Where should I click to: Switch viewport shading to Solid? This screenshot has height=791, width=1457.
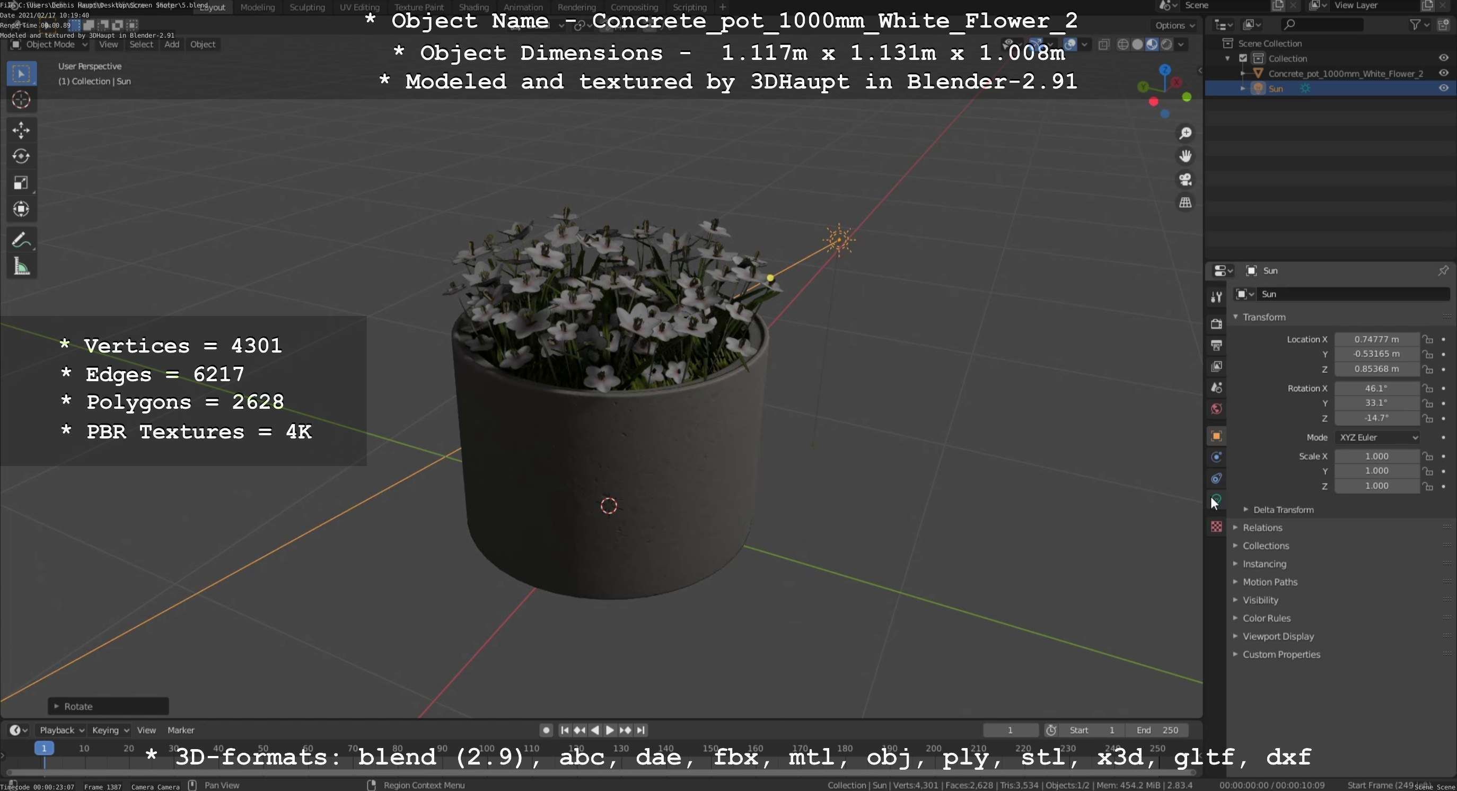coord(1137,45)
